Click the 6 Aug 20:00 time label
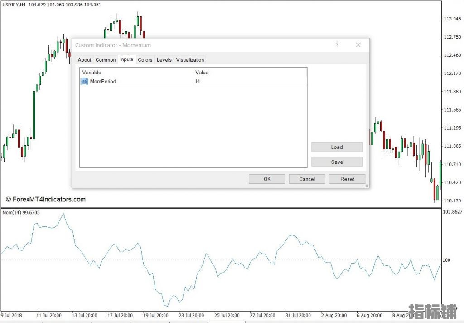This screenshot has width=464, height=323. point(369,315)
